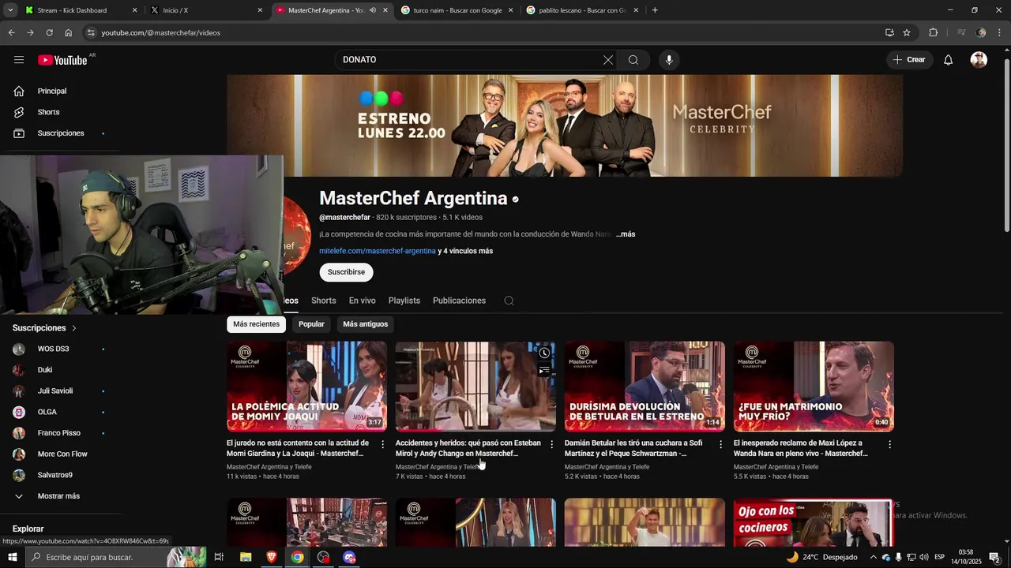Go back in Chrome history
The image size is (1011, 568).
click(11, 32)
